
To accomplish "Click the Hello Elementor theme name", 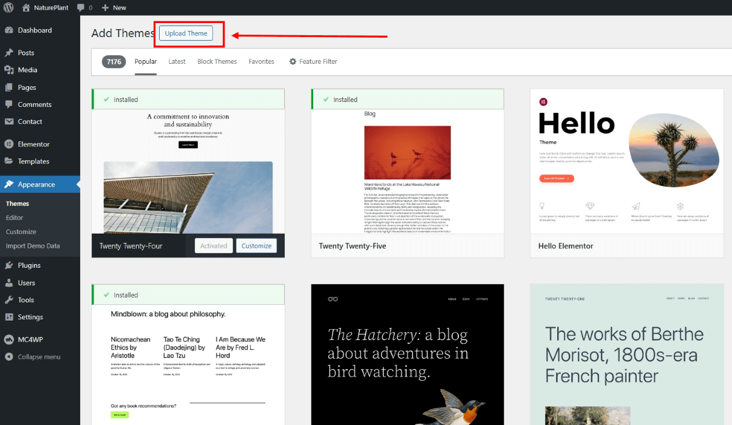I will pyautogui.click(x=566, y=246).
